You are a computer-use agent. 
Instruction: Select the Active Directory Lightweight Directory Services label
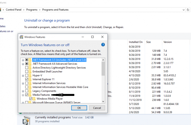pyautogui.click(x=59, y=68)
